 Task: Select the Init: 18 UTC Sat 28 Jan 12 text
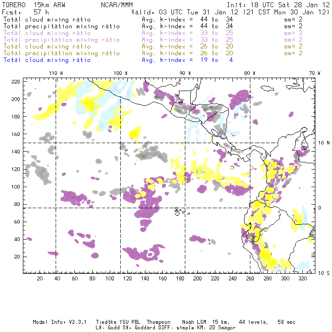tap(278, 4)
